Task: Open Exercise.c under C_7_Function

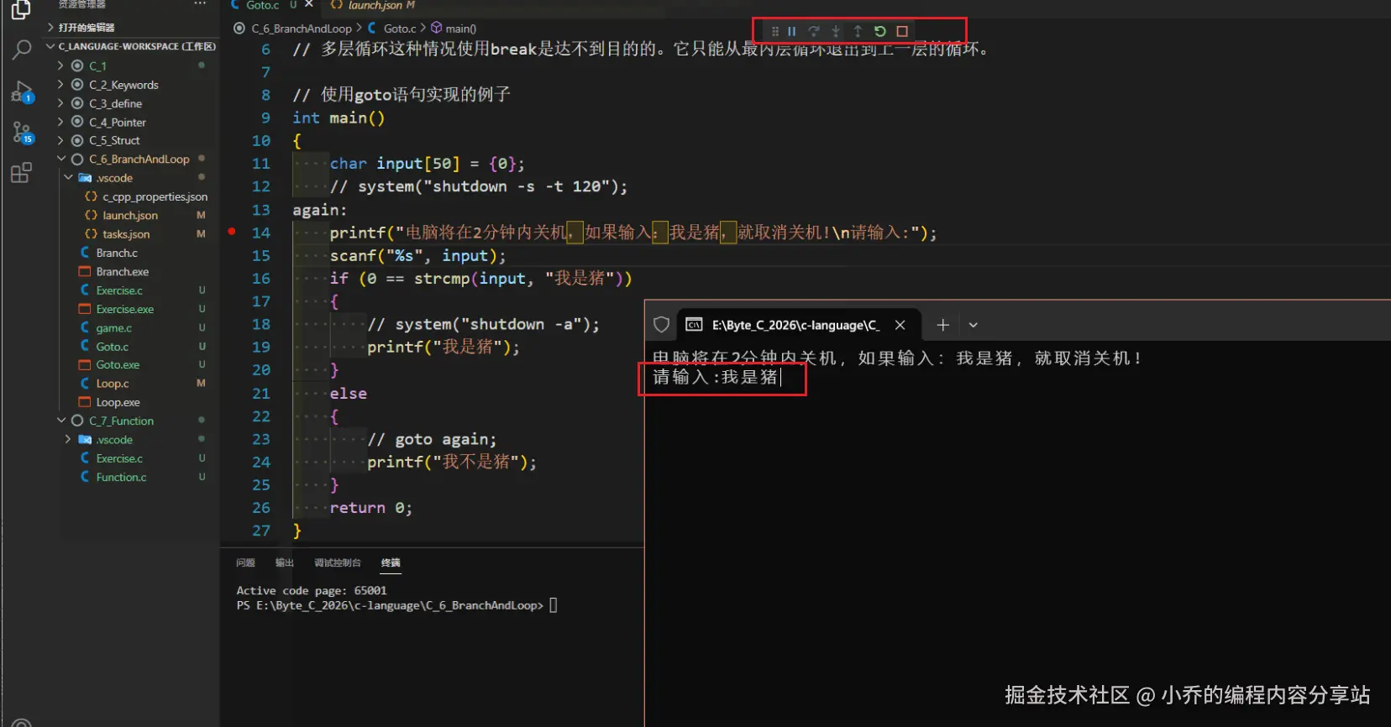Action: [119, 458]
